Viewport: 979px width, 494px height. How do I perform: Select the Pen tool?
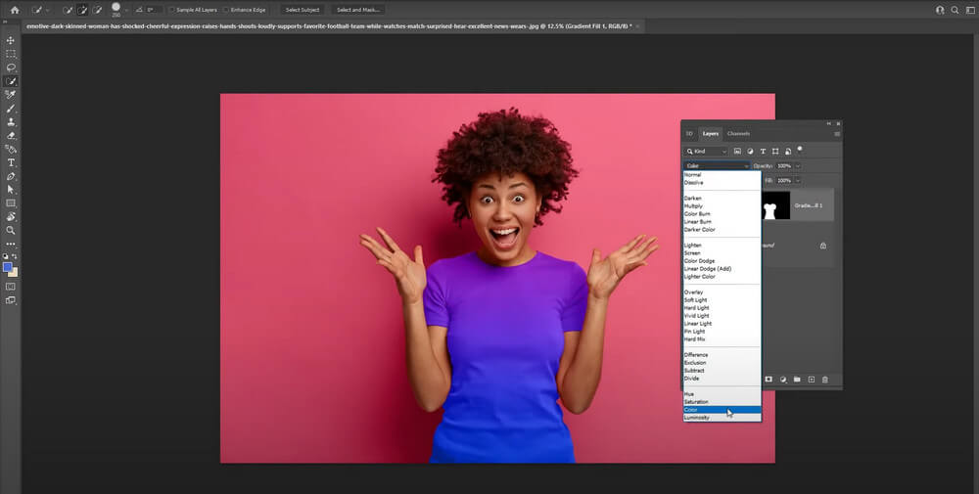(x=11, y=176)
